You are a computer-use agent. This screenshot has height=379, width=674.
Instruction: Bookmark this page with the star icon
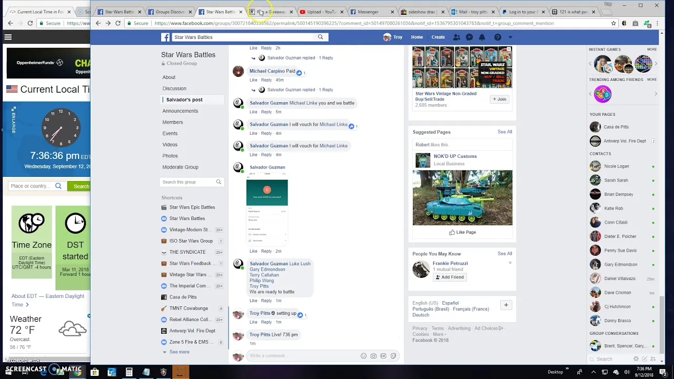point(613,23)
